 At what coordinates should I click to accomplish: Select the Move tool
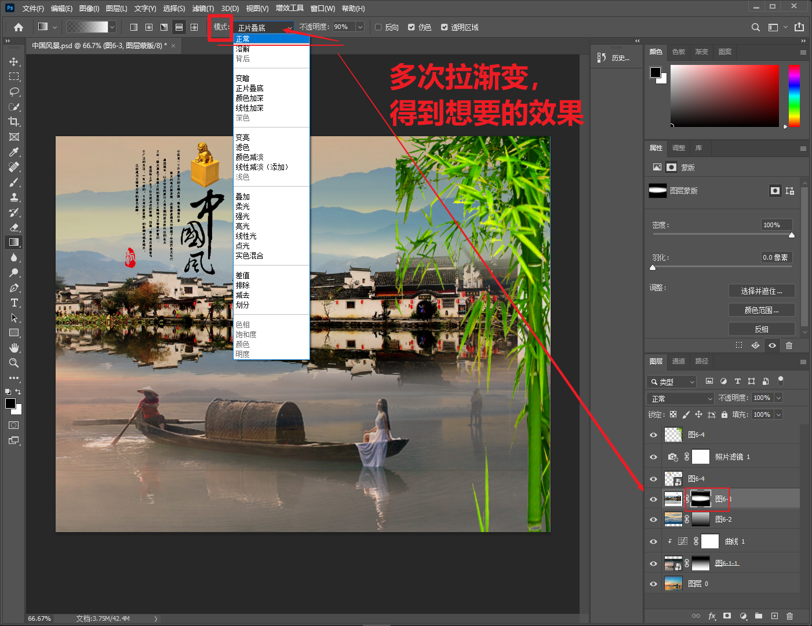14,61
